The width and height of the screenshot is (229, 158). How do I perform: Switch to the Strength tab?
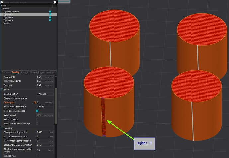pos(25,72)
